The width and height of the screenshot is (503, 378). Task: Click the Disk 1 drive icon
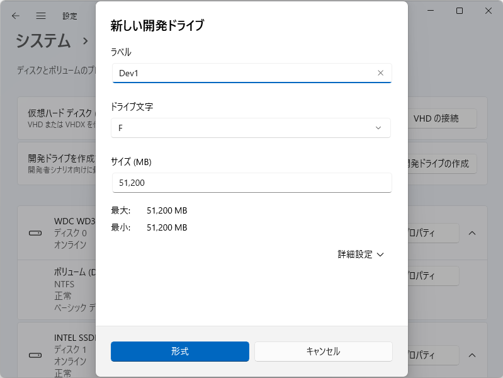pyautogui.click(x=35, y=355)
